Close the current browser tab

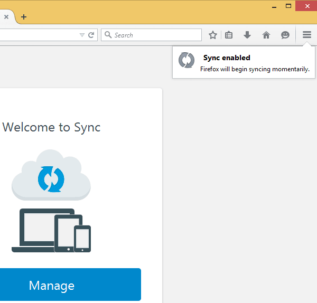coord(6,17)
